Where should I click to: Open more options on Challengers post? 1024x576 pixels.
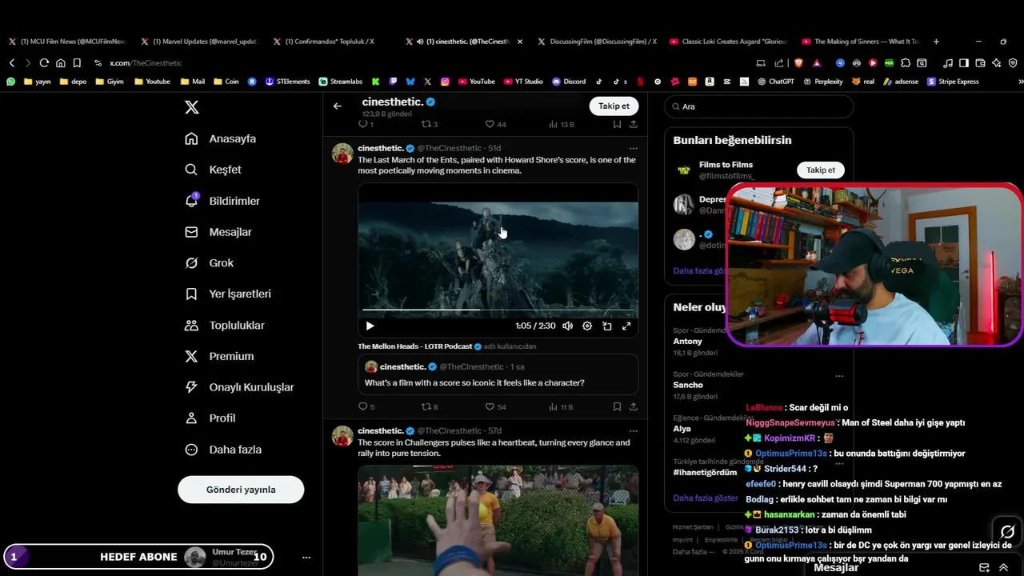click(633, 430)
